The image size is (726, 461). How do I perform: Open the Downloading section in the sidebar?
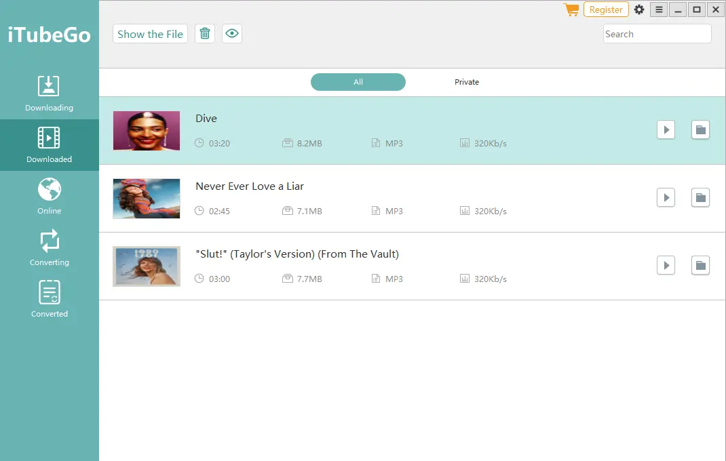[x=49, y=92]
